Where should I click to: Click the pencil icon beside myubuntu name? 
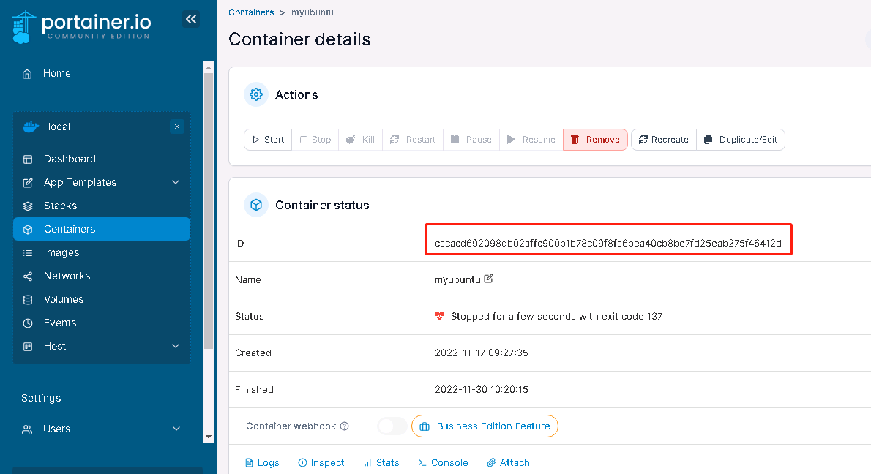(x=489, y=279)
